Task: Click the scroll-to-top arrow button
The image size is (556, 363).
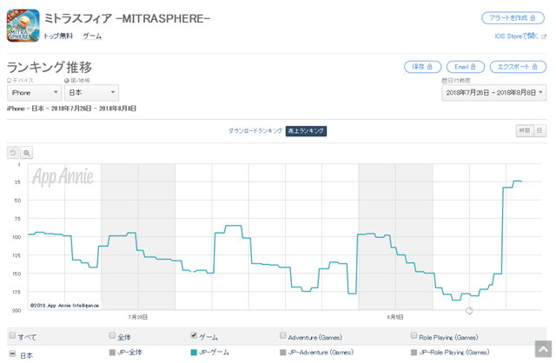Action: (x=543, y=349)
